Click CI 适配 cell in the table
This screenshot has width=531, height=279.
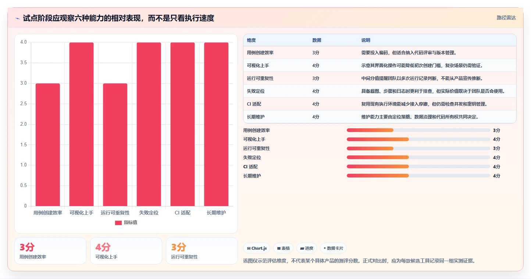[x=254, y=104]
